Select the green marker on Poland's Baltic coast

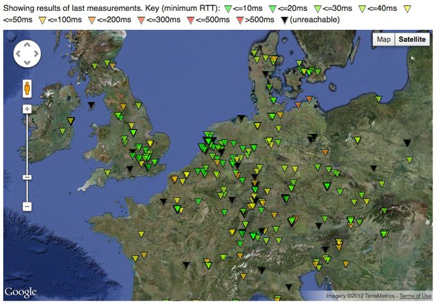click(x=379, y=99)
